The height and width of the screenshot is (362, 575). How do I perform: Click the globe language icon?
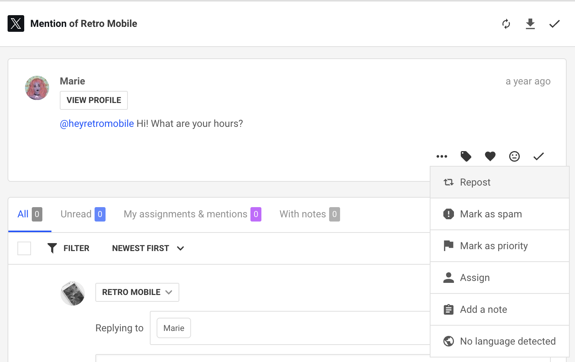pyautogui.click(x=449, y=341)
